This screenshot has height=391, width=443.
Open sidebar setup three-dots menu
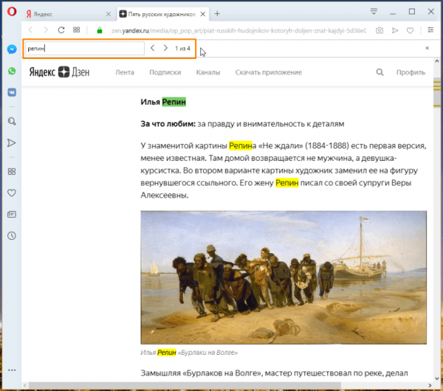[12, 370]
